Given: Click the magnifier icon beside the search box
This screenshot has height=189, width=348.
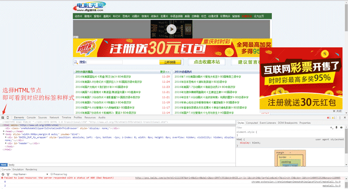Looking at the screenshot, I should (x=76, y=62).
